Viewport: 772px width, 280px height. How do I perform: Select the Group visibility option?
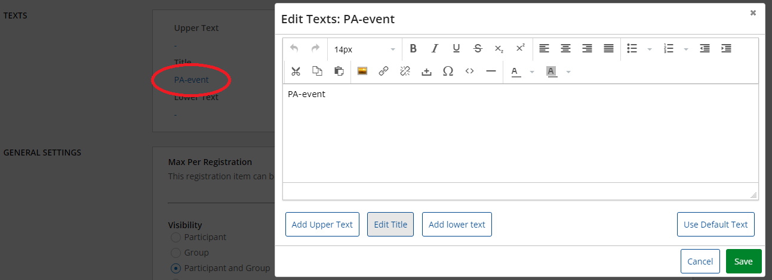(x=176, y=253)
